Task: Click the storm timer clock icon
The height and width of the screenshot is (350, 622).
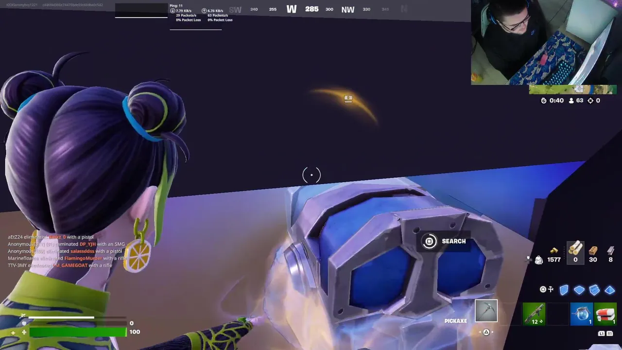Action: point(544,101)
